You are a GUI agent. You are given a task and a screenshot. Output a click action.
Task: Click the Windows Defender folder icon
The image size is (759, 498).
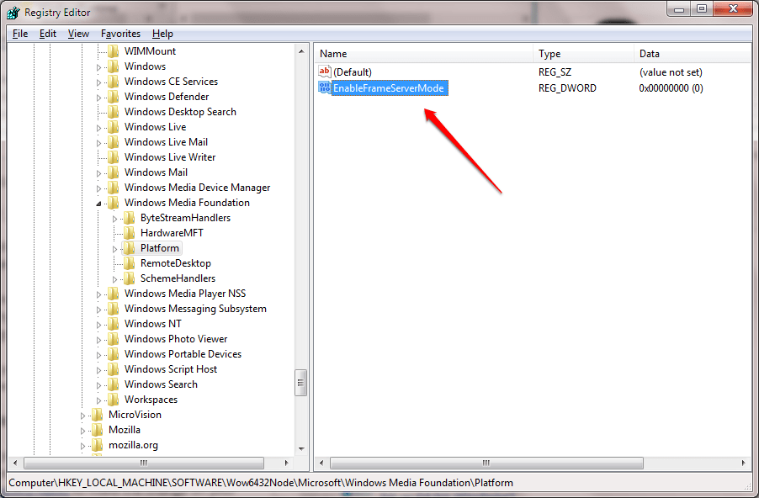tap(114, 96)
